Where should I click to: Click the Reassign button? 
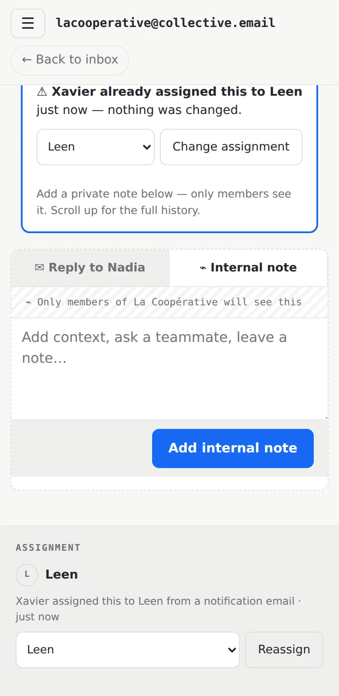284,650
